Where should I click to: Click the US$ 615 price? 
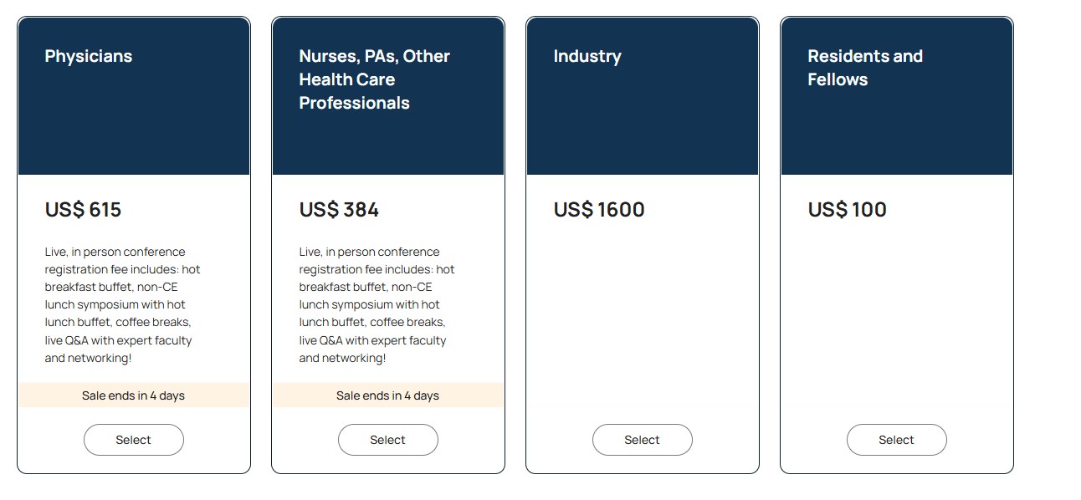point(83,210)
